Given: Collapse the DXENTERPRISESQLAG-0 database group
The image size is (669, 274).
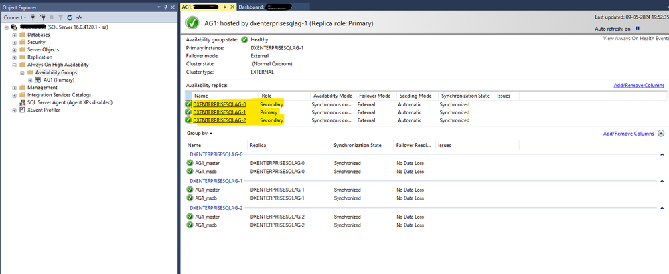Looking at the screenshot, I should click(662, 155).
